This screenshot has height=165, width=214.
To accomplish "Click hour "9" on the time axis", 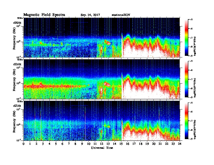I will click(x=82, y=144).
